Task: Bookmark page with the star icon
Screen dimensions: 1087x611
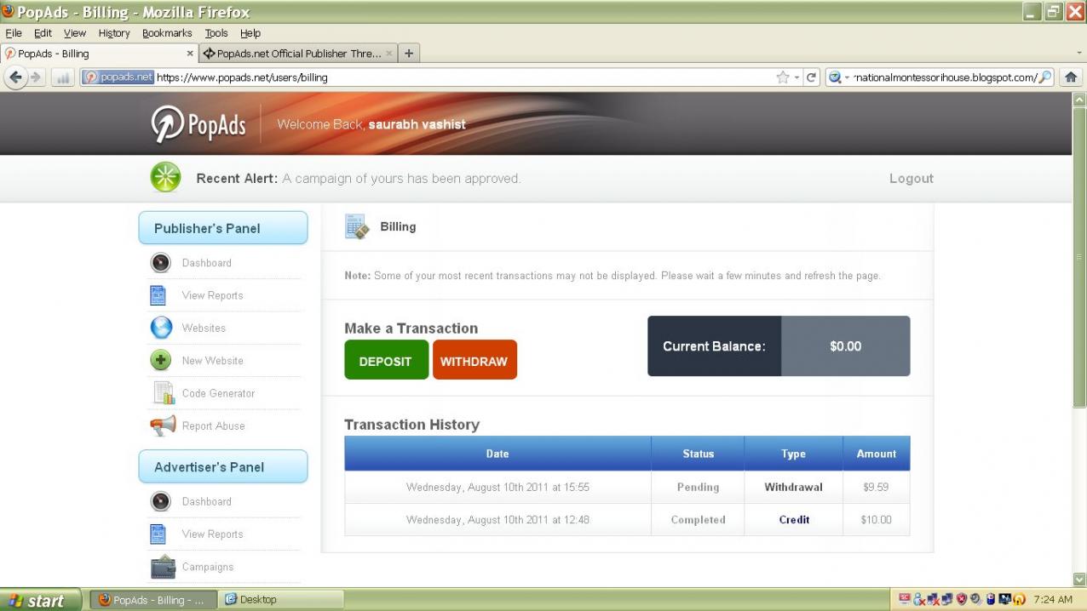Action: click(783, 77)
